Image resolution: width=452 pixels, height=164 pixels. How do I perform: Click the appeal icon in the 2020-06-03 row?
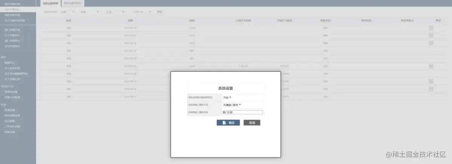tap(431, 81)
